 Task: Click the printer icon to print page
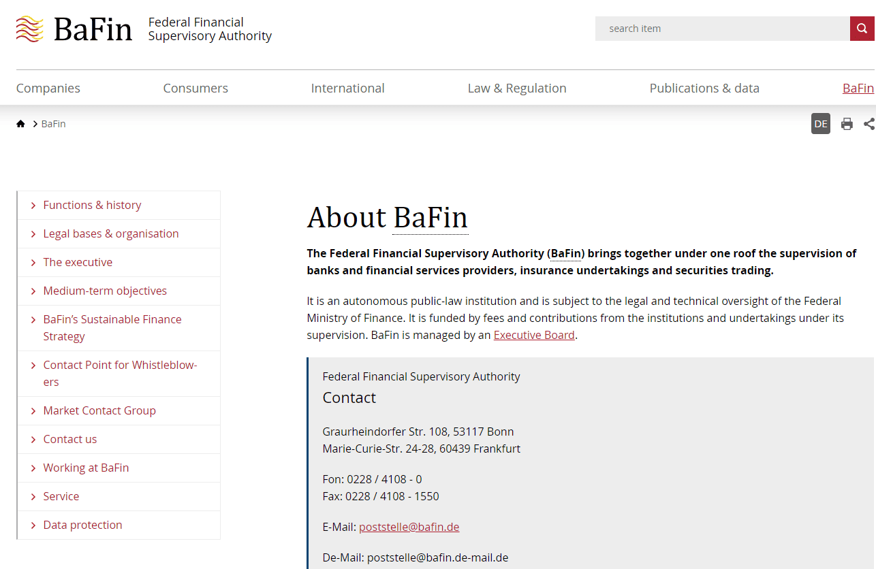point(847,124)
